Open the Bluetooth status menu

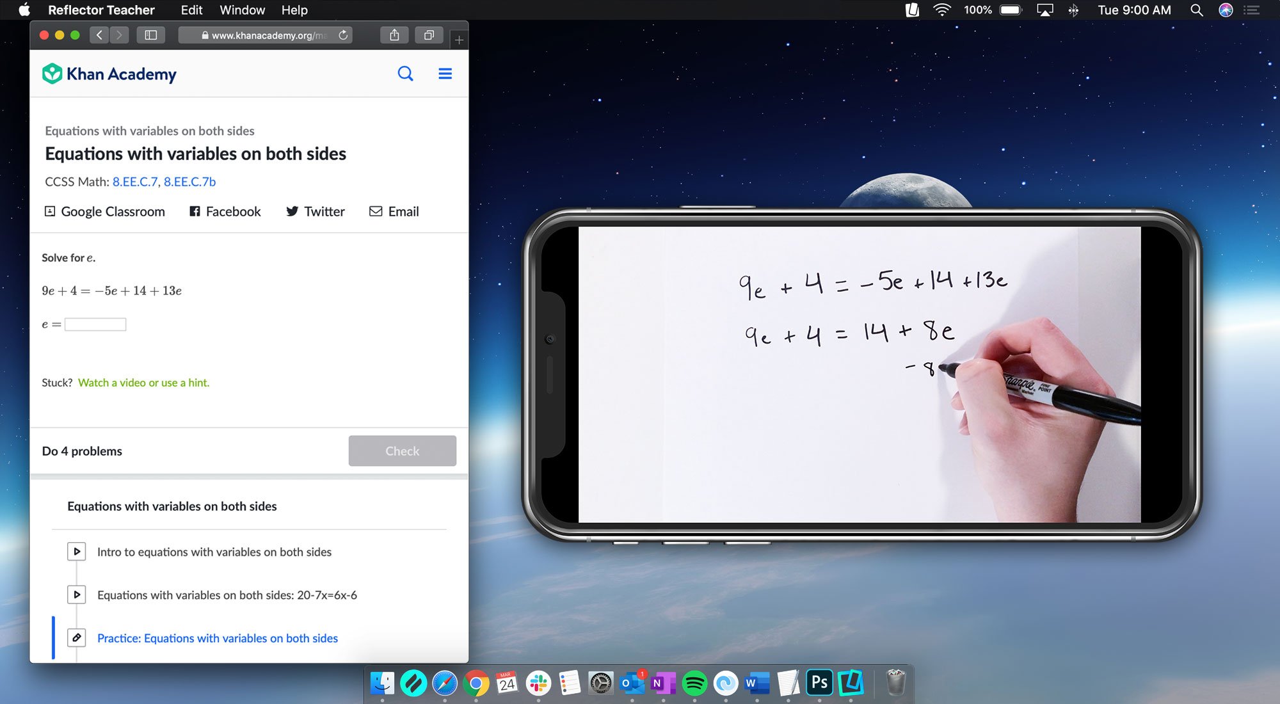[x=1073, y=10]
